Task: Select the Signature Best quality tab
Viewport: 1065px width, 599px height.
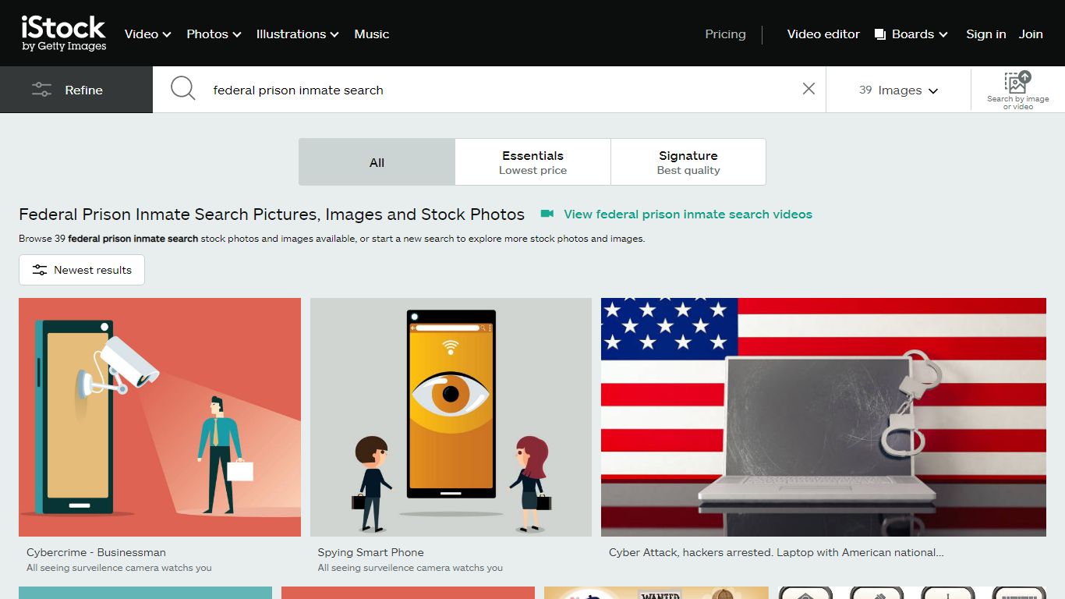Action: tap(688, 162)
